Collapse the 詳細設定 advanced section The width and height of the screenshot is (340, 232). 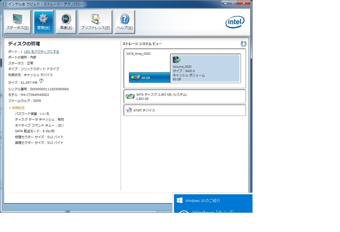pos(17,108)
